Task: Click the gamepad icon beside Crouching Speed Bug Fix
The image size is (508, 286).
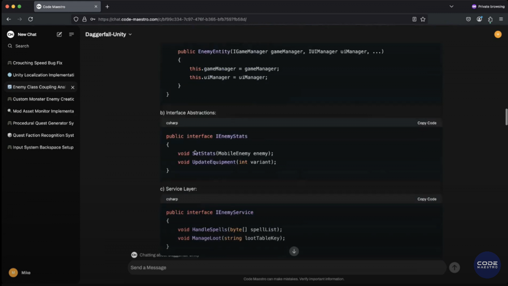Action: (9, 63)
